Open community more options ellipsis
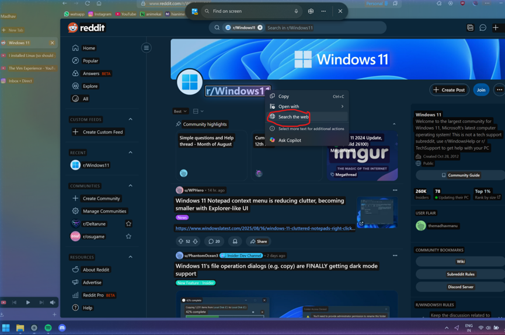505x335 pixels. click(x=499, y=90)
